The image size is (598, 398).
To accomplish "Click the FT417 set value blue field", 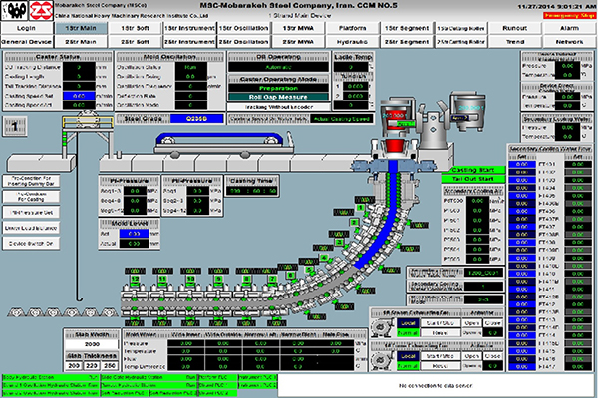I will [x=521, y=367].
